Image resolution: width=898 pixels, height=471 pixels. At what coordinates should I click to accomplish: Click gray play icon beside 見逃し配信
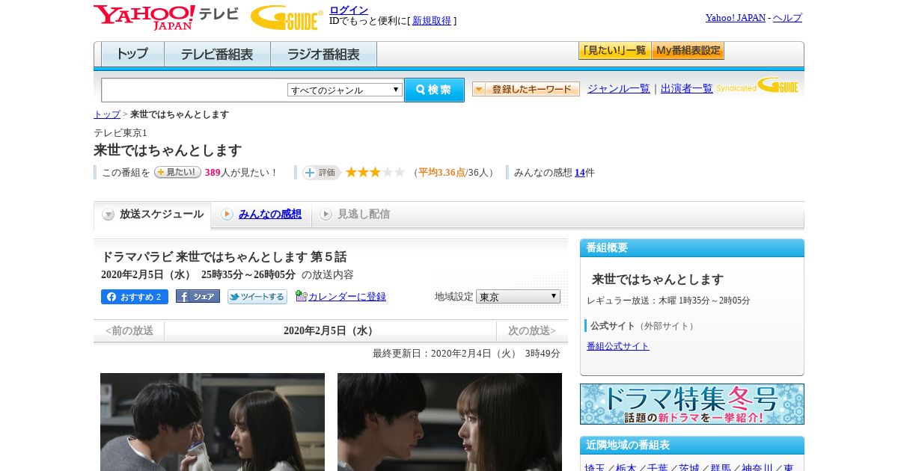[326, 215]
